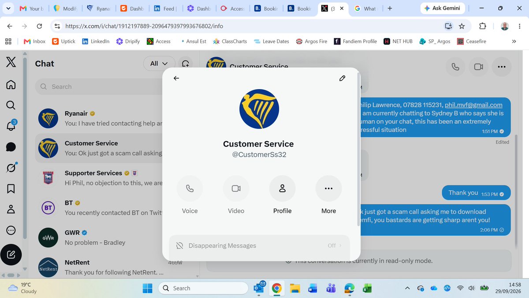Open a new browser tab
Screen dimensions: 529x298
[x=390, y=8]
